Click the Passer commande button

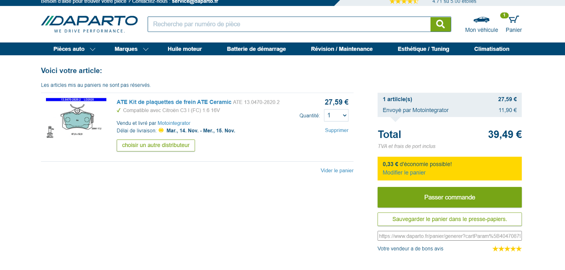[450, 197]
